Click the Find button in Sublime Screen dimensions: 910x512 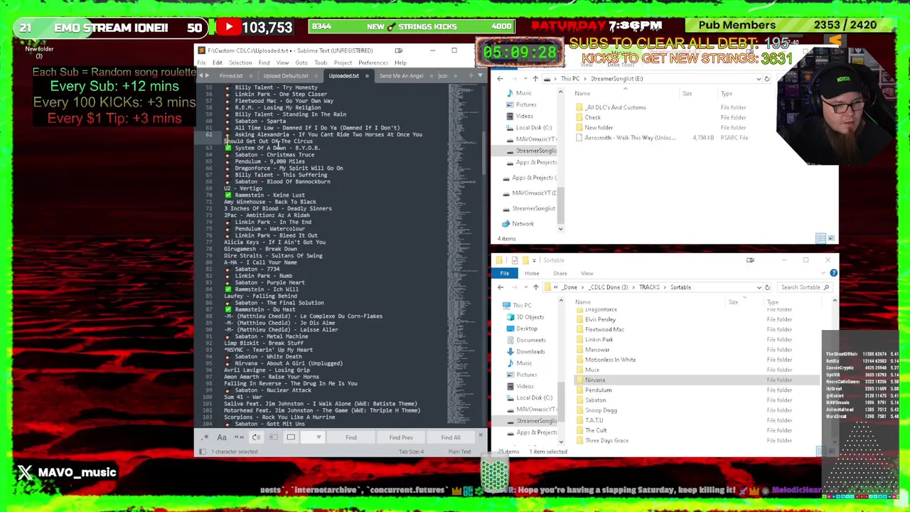click(x=351, y=437)
